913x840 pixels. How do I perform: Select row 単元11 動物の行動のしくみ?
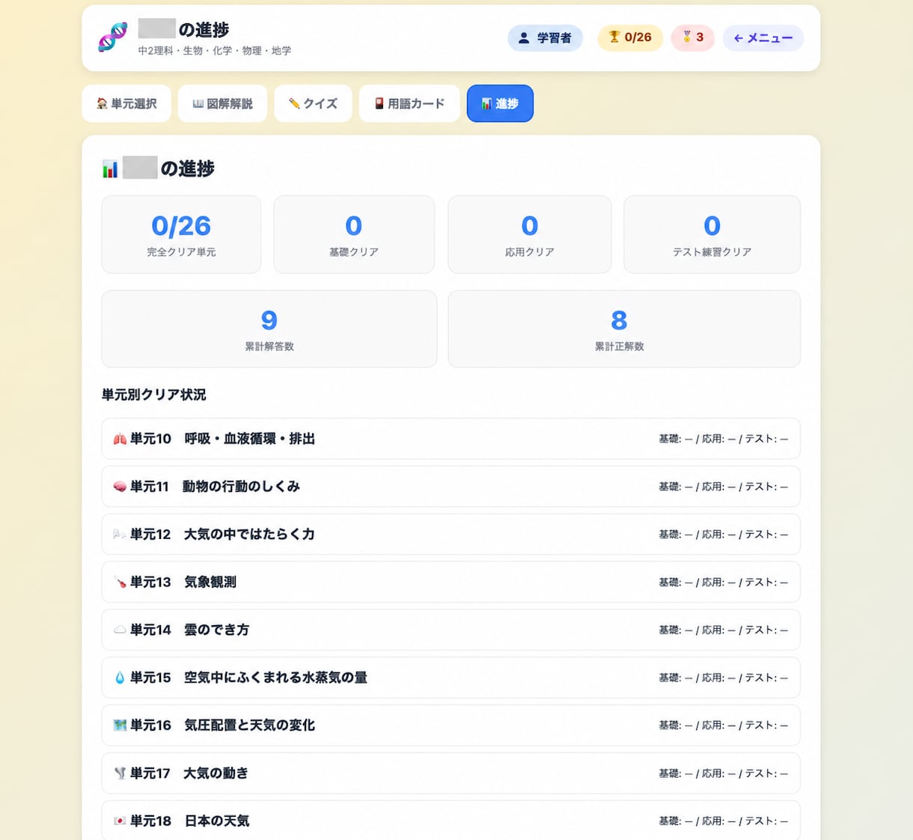[x=451, y=487]
